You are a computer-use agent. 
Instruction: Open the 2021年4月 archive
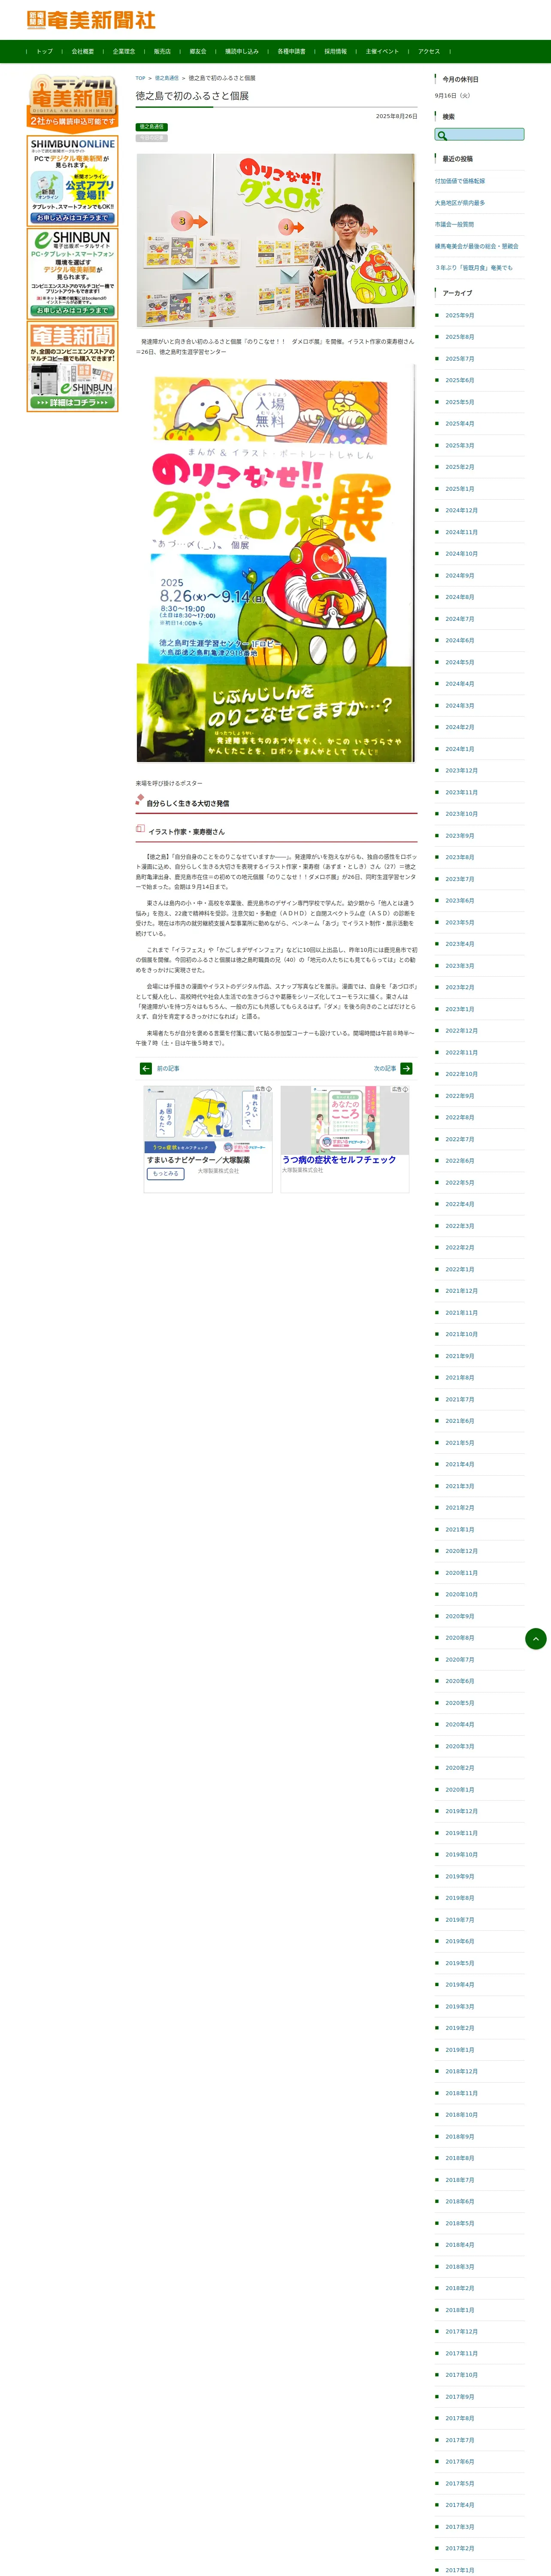pos(460,1465)
